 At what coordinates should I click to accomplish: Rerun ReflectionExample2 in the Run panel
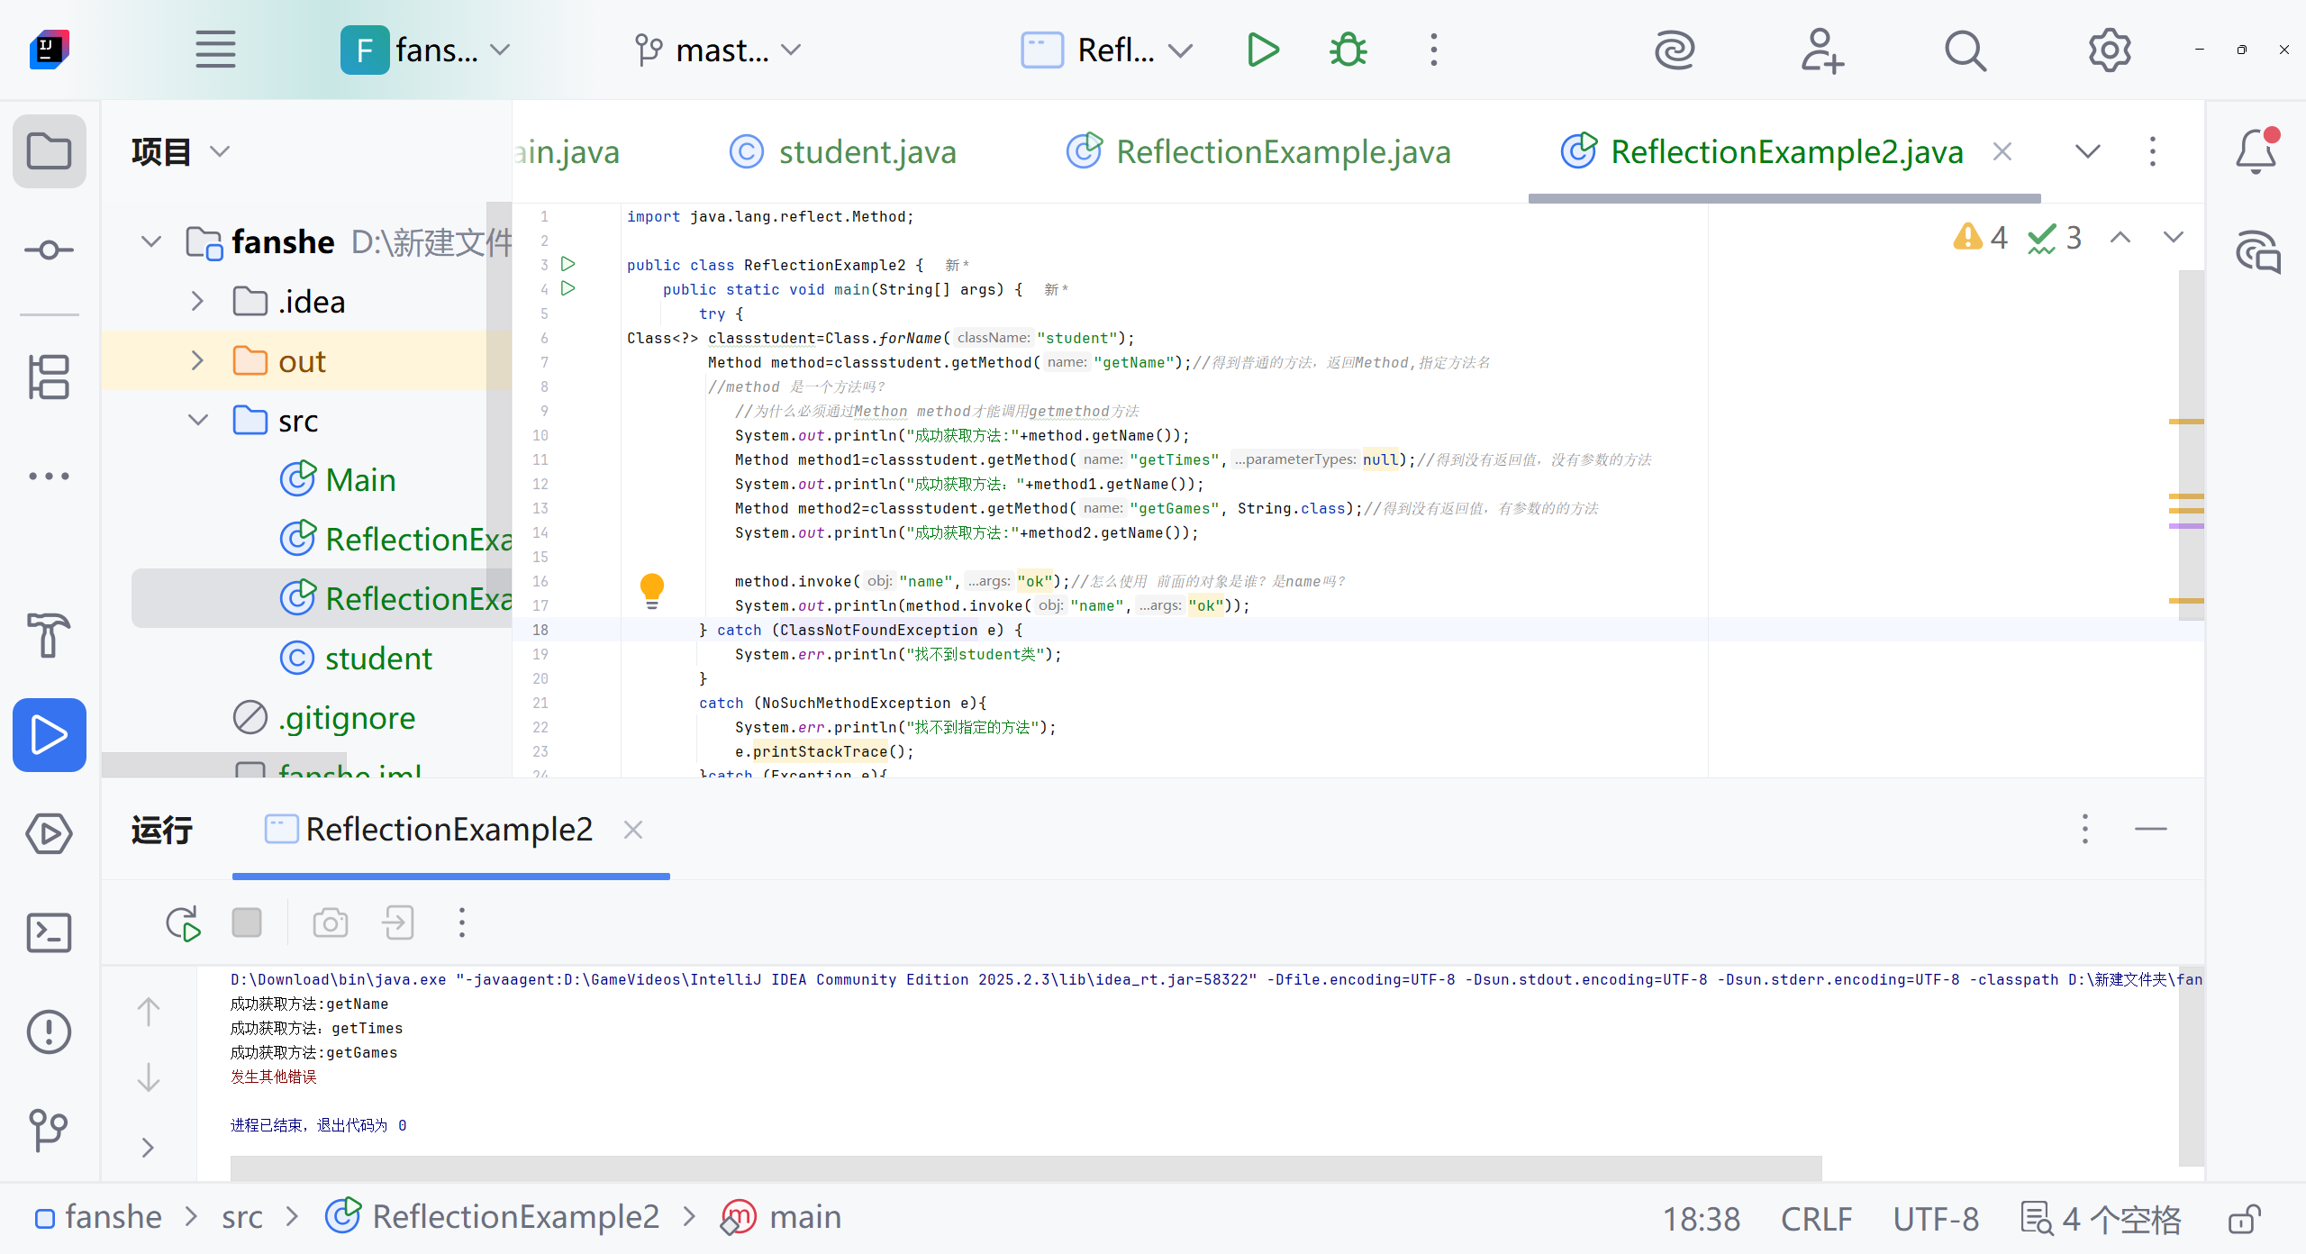pyautogui.click(x=183, y=923)
